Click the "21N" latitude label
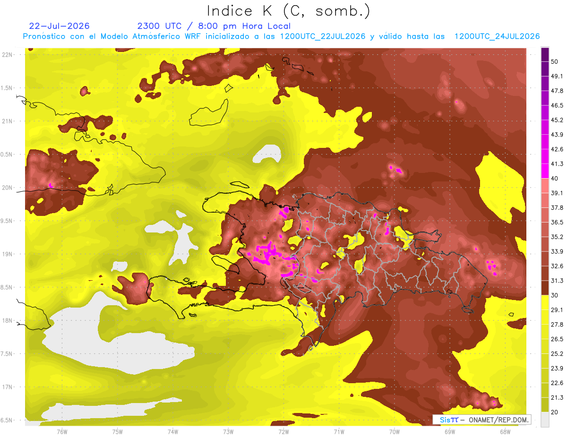Image resolution: width=567 pixels, height=438 pixels. pyautogui.click(x=8, y=121)
